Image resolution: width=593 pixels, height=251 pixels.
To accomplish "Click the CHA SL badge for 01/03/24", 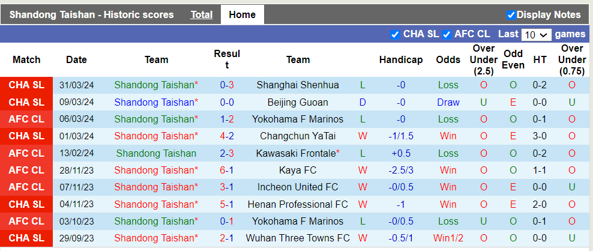I will [x=26, y=136].
